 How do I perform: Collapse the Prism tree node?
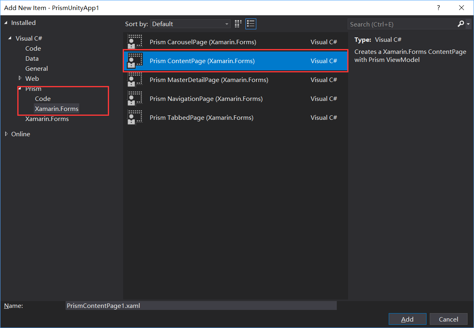tap(20, 88)
